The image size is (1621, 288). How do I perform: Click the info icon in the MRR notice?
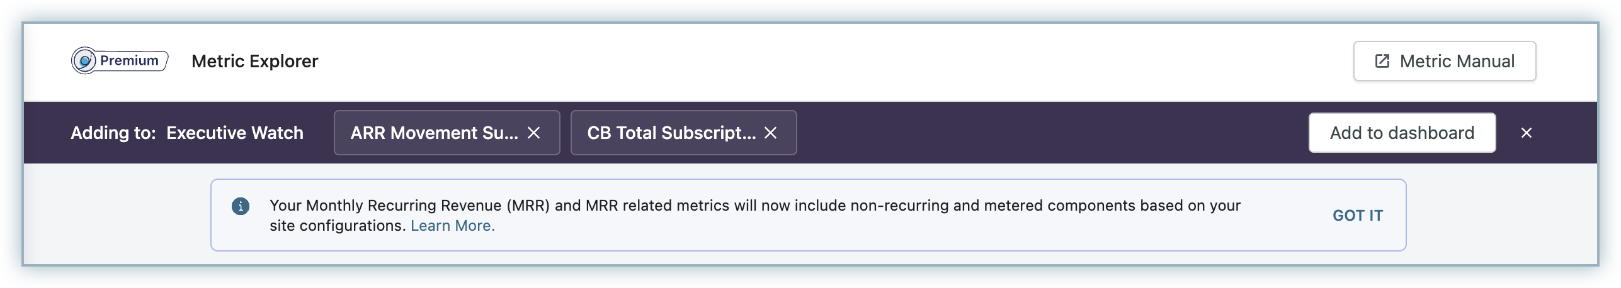point(241,206)
